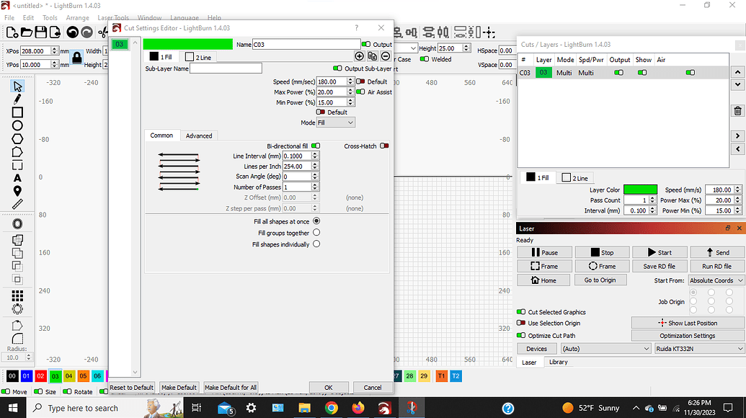Adjust Pass Count spinner in Cuts panel
Viewport: 746px width, 418px height.
(x=652, y=200)
